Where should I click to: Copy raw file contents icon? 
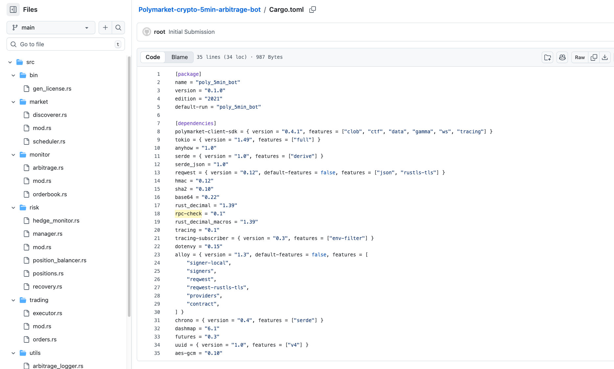(594, 57)
